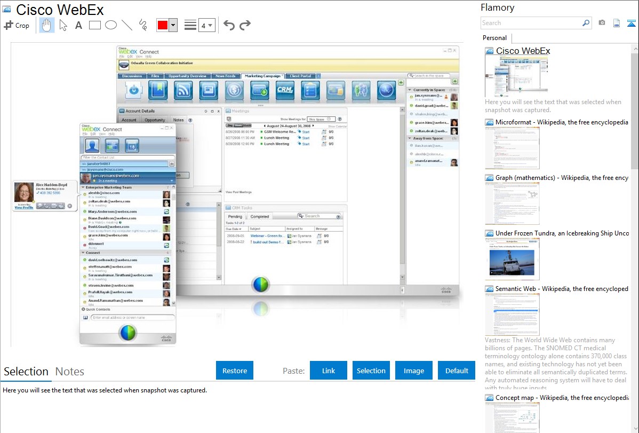Viewport: 639px width, 433px height.
Task: Click the Flamory Search field
Action: click(531, 23)
